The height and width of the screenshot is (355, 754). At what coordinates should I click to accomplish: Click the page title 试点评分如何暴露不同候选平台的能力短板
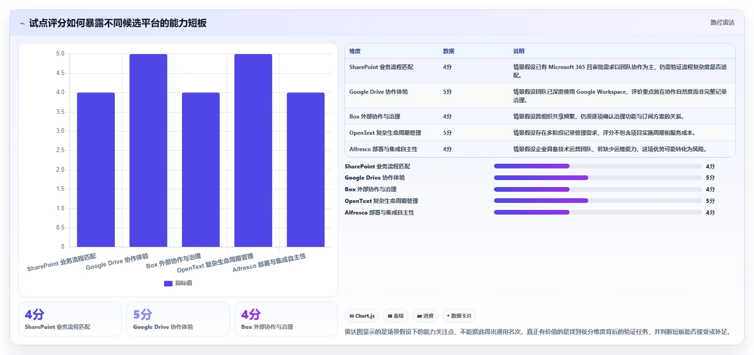pos(118,23)
